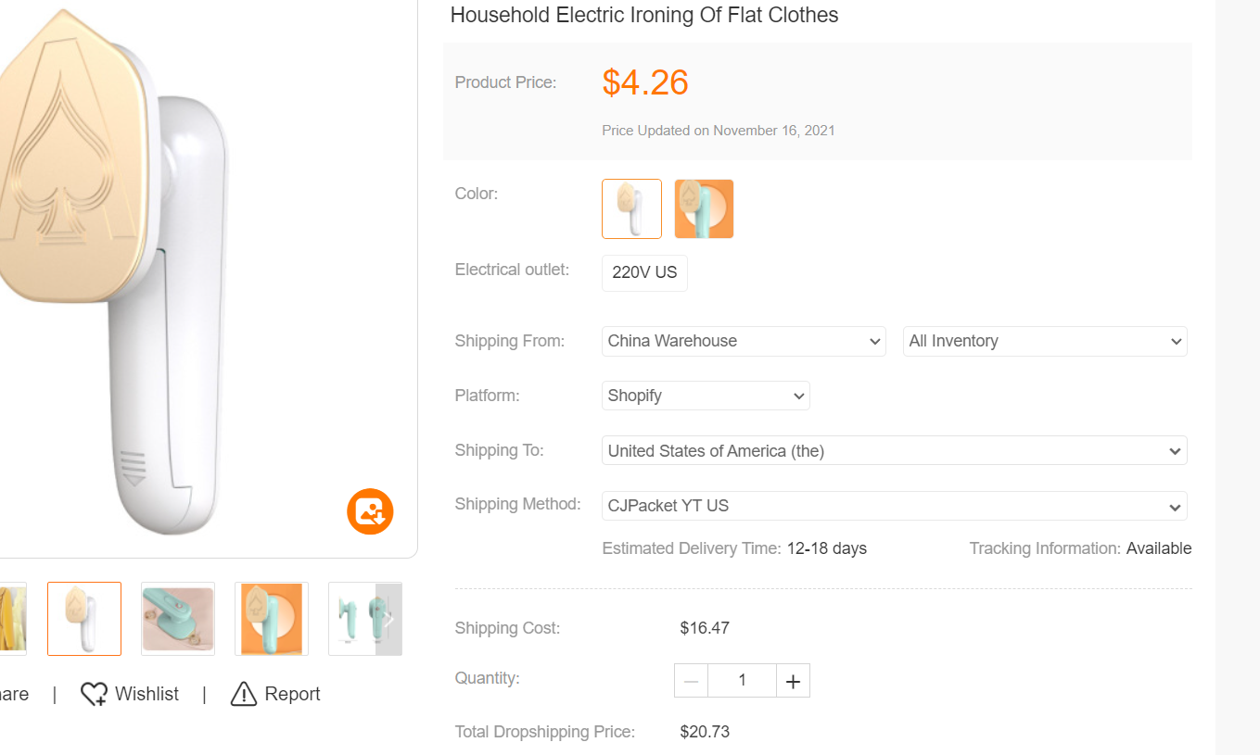Click the quantity input field
This screenshot has height=755, width=1260.
pyautogui.click(x=742, y=681)
